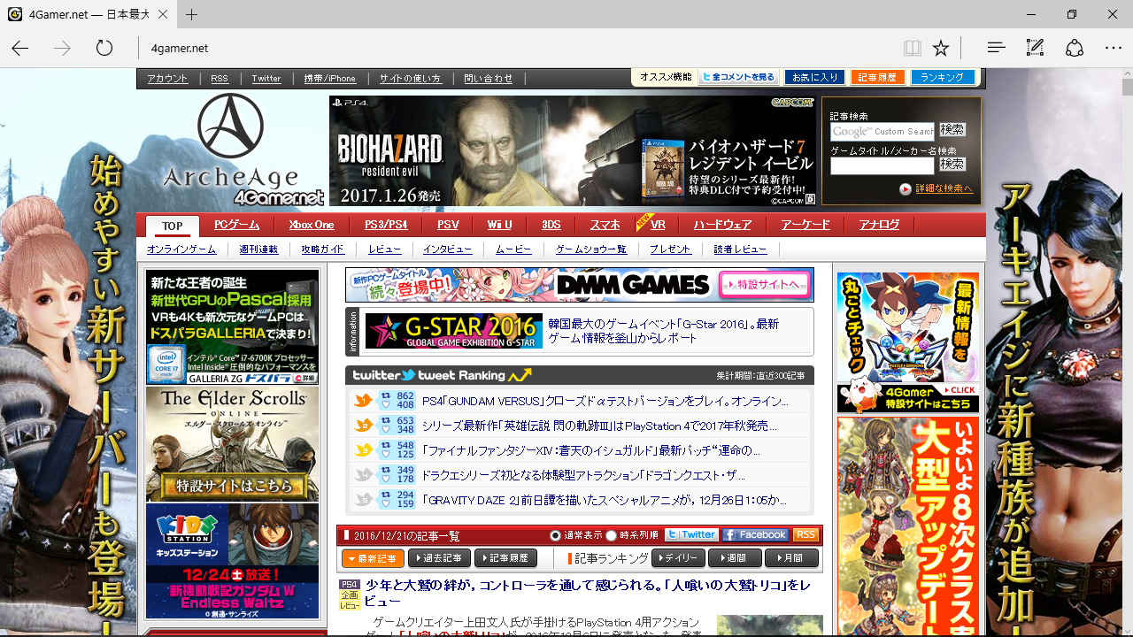Click the rank 5 bird icon for GRAVITY DAZE 2
This screenshot has height=637, width=1133.
362,500
